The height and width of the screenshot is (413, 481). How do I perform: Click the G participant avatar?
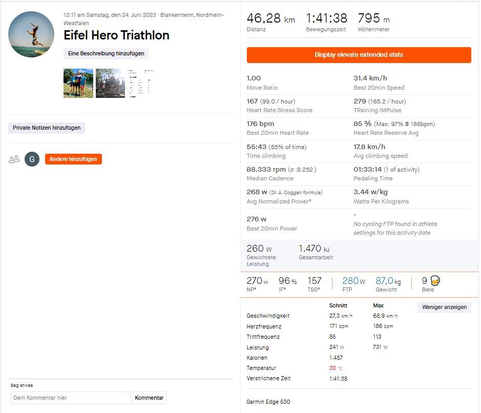[32, 159]
